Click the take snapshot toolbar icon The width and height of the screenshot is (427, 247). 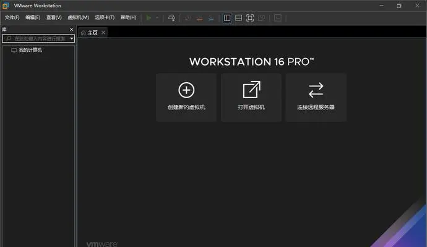pyautogui.click(x=188, y=18)
